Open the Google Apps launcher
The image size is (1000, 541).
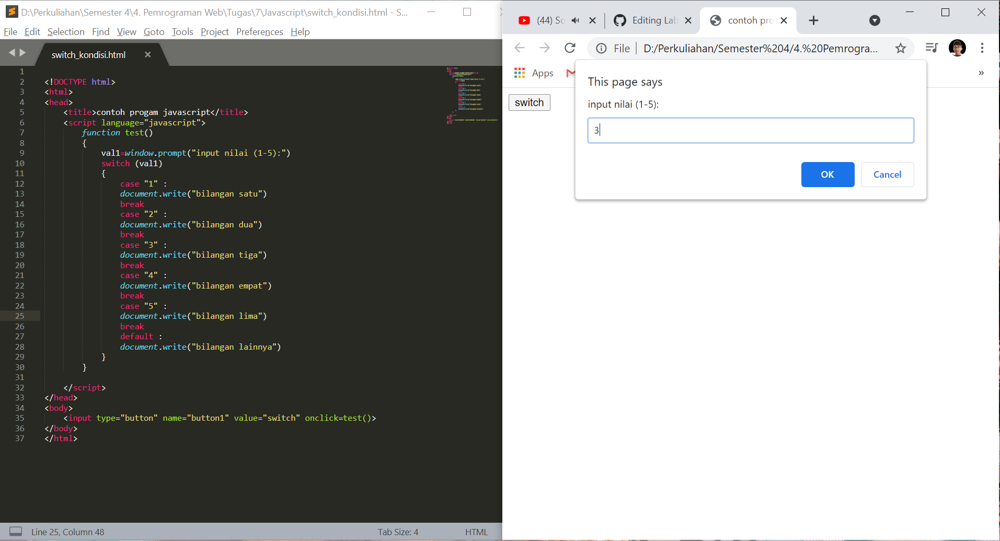519,73
